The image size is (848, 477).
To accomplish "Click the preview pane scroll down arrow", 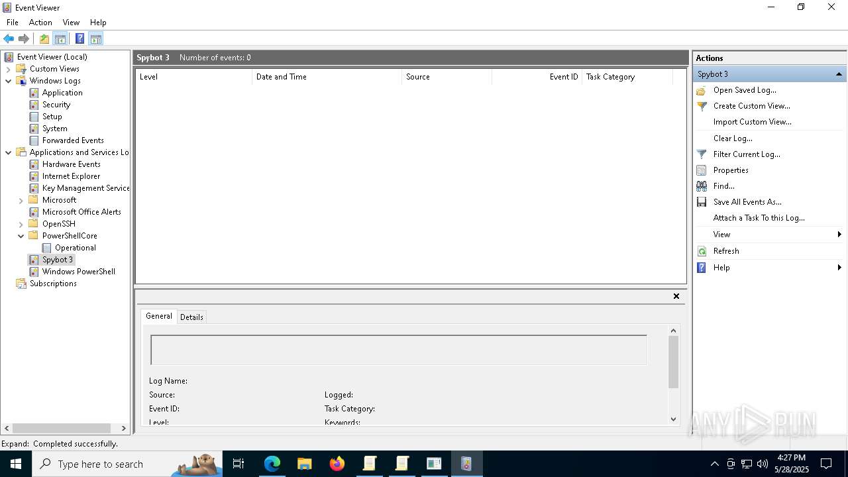I will [674, 419].
